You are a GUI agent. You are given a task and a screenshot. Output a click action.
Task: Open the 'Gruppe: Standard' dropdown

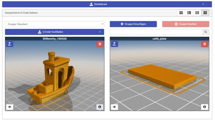55,24
